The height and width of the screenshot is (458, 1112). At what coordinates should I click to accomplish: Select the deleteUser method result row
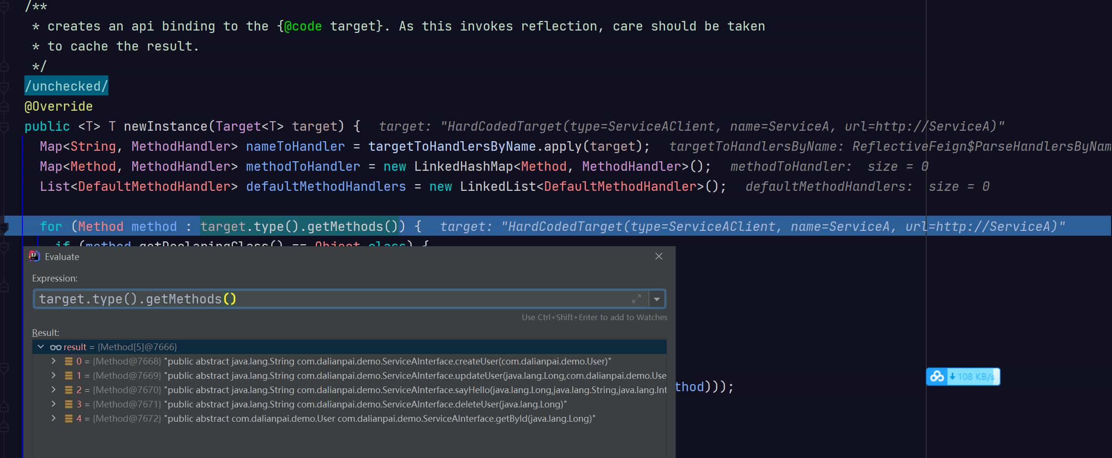349,404
